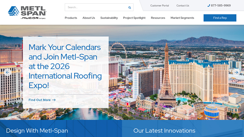Open the Customer Portal link
Viewport: 244px width, 137px height.
click(x=159, y=5)
